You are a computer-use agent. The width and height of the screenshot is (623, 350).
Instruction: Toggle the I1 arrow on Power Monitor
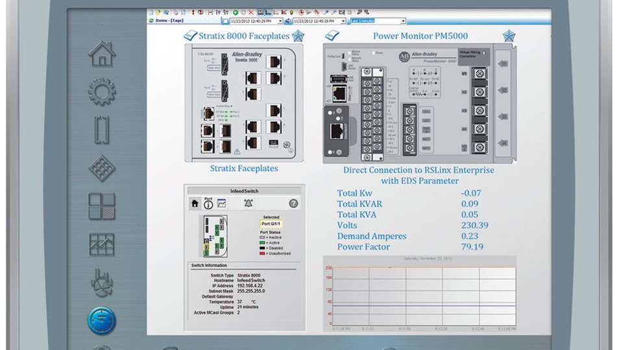point(502,64)
